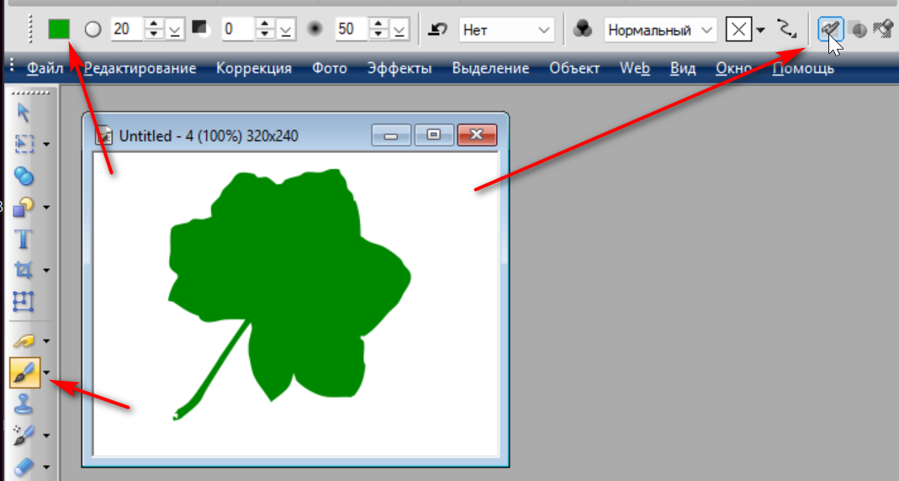Image resolution: width=899 pixels, height=481 pixels.
Task: Click the soft edge icon beside value 50
Action: pyautogui.click(x=315, y=29)
